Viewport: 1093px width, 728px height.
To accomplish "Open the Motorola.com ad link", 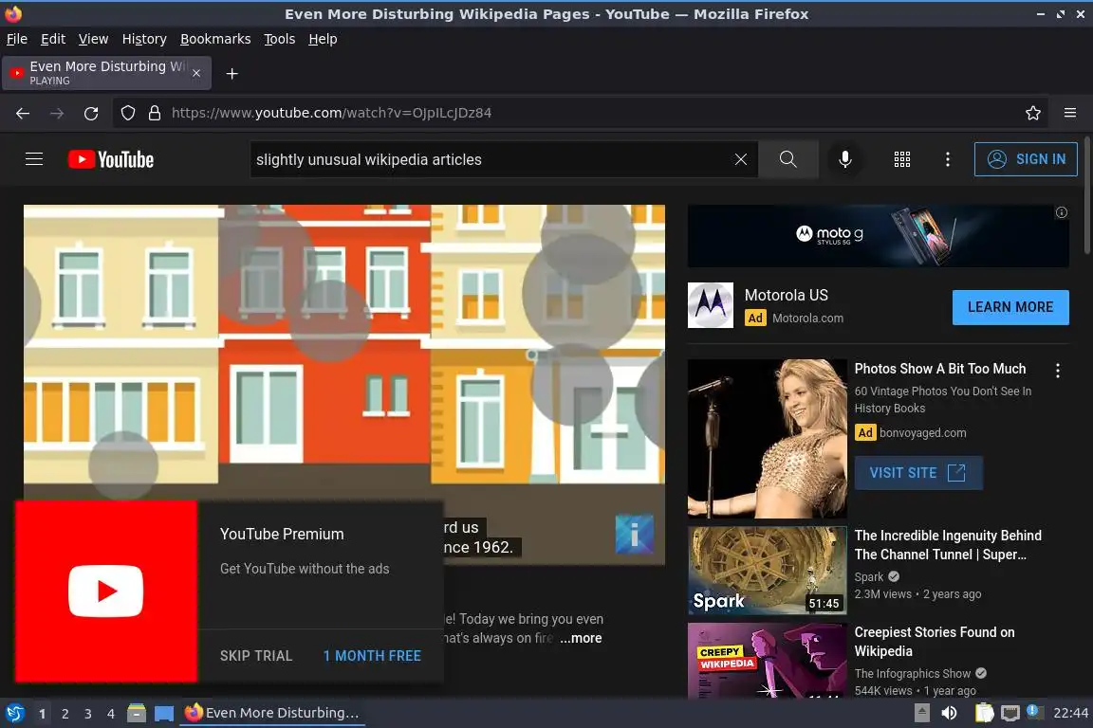I will 807,318.
